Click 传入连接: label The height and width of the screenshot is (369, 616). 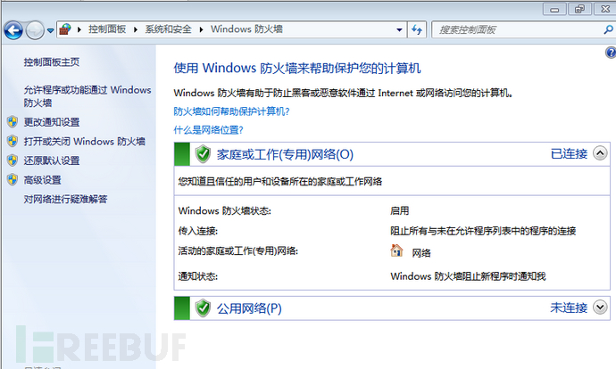[x=197, y=231]
